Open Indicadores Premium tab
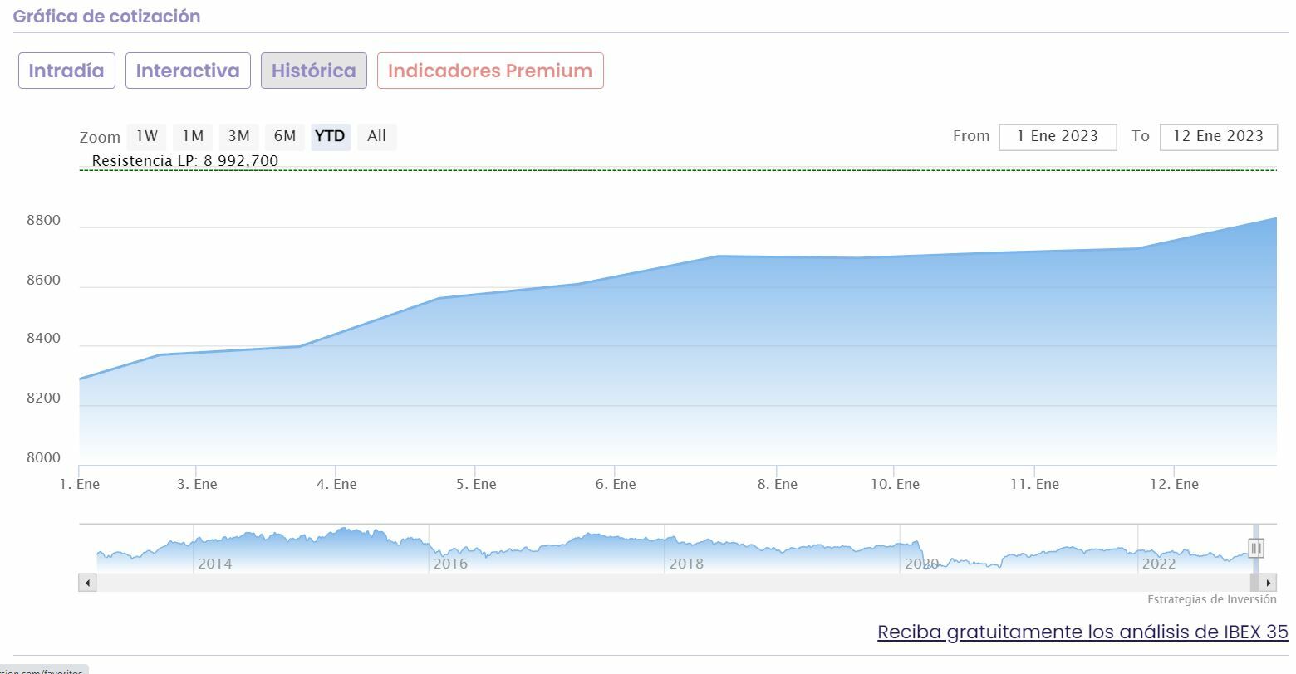The width and height of the screenshot is (1296, 674). click(490, 71)
